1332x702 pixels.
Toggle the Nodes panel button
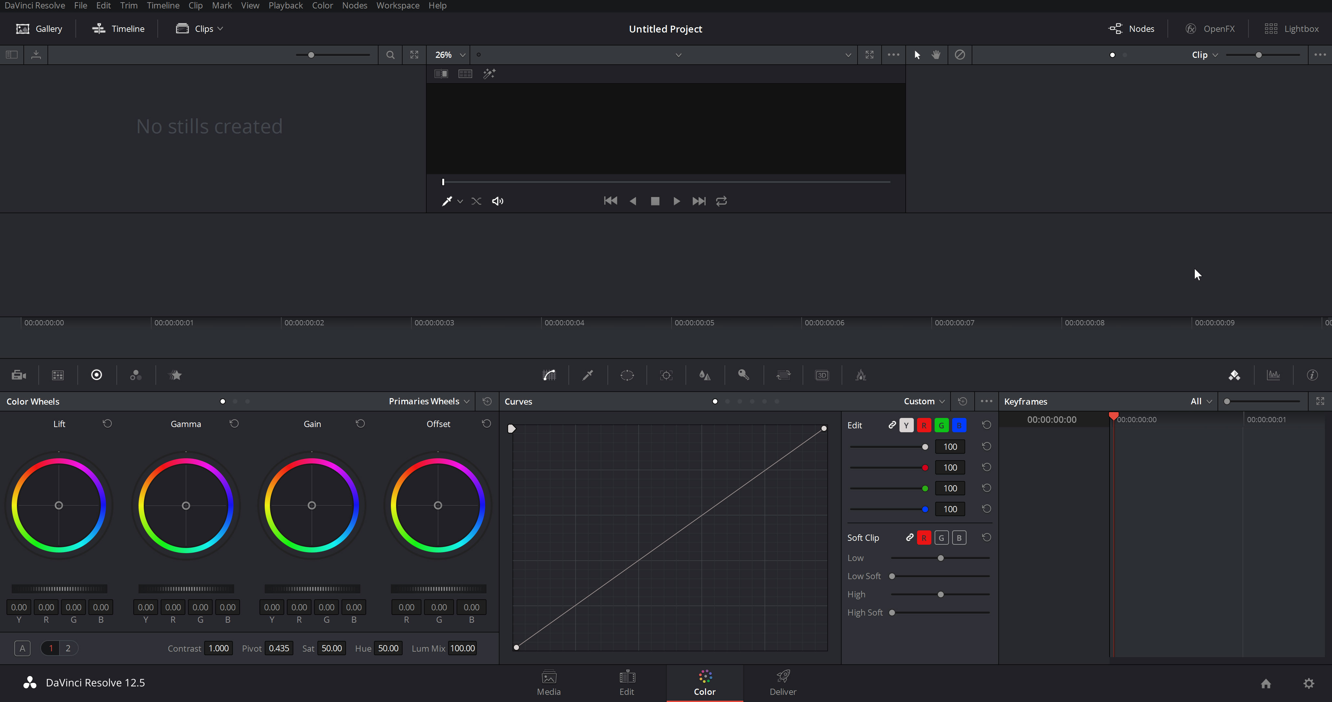pyautogui.click(x=1131, y=29)
